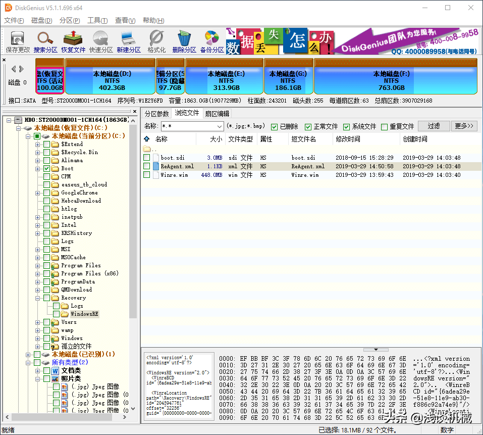Select the Program Files (x86) tree item
The width and height of the screenshot is (483, 435).
(90, 273)
